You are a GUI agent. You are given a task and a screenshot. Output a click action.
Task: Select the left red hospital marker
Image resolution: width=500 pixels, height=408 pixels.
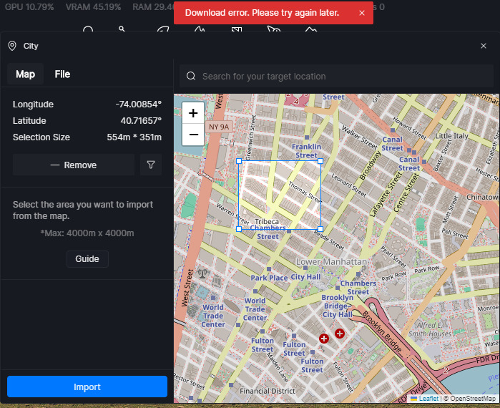pos(324,337)
